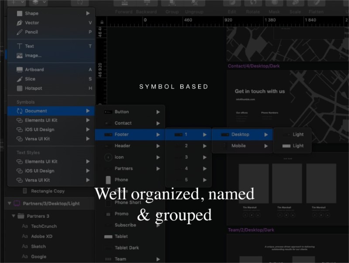Collapse the Partners/3/Desktop/Light artboard
Image resolution: width=349 pixels, height=263 pixels.
point(10,203)
